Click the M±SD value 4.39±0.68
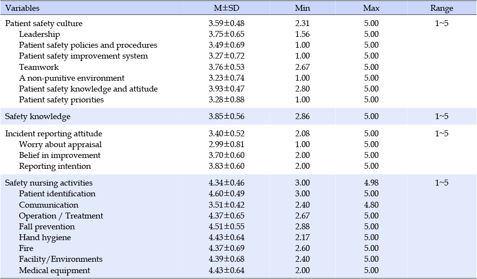Screen dimensions: 477x279 (x=226, y=259)
